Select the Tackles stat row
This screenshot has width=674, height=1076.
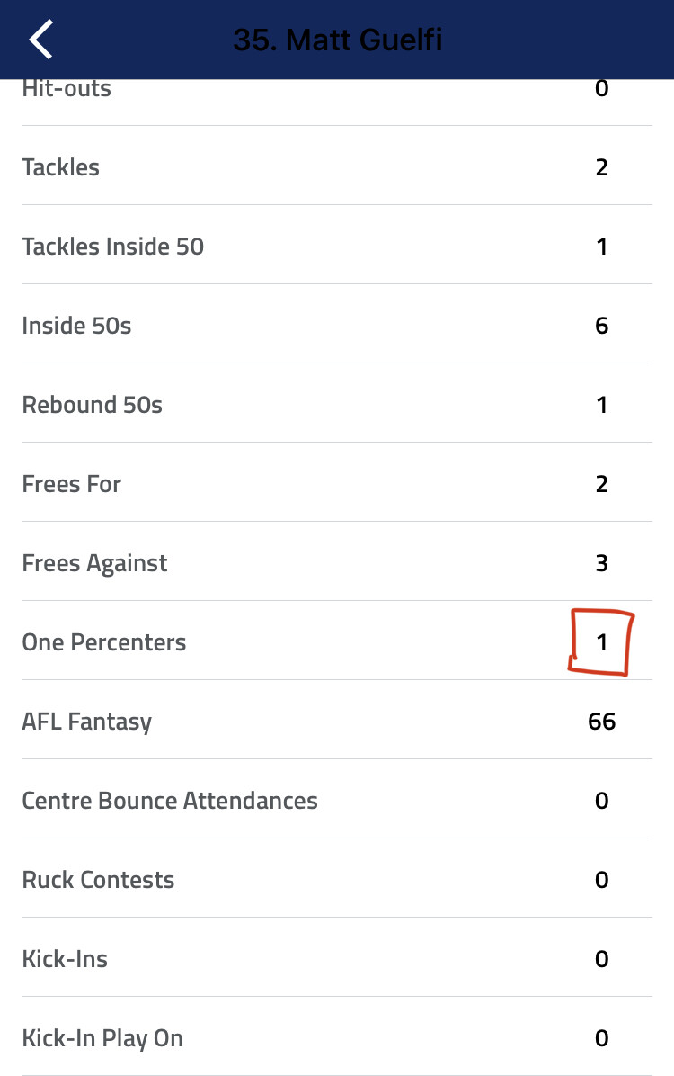coord(337,166)
